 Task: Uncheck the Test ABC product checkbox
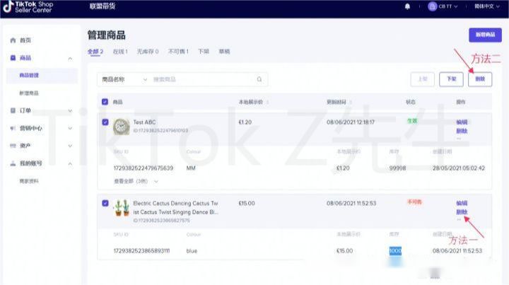(x=105, y=122)
